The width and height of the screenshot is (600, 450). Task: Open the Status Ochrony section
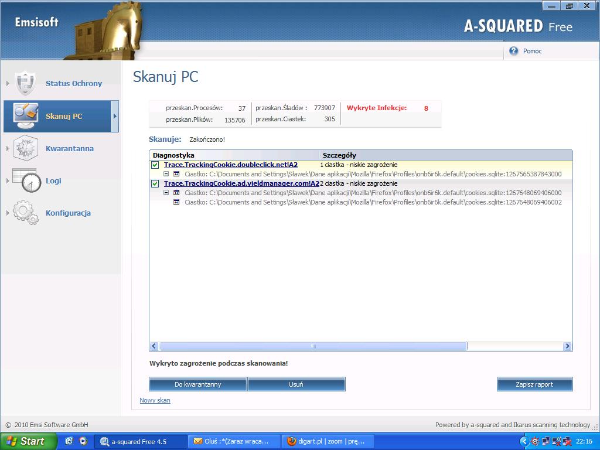point(74,83)
